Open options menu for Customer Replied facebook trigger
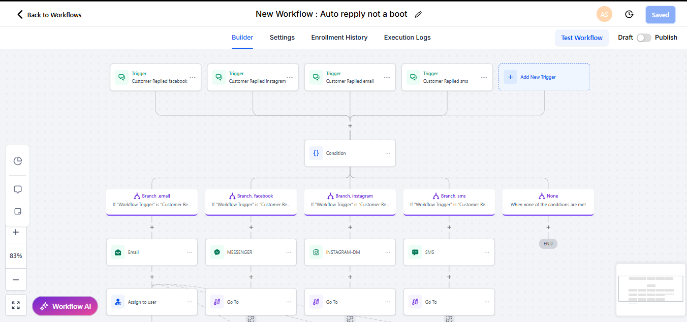The height and width of the screenshot is (322, 687). (x=193, y=77)
